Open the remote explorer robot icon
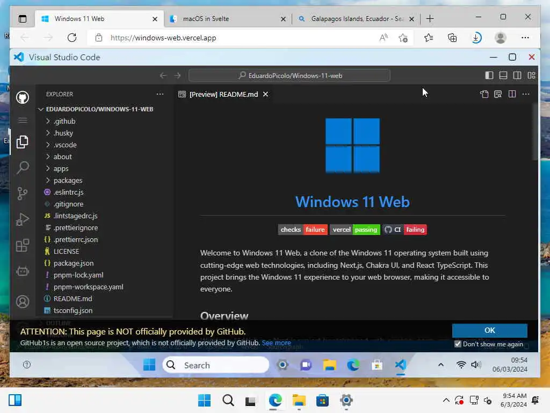This screenshot has height=413, width=550. (23, 271)
